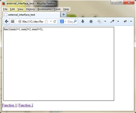Reload the current page
136x113 pixels.
(x=55, y=22)
